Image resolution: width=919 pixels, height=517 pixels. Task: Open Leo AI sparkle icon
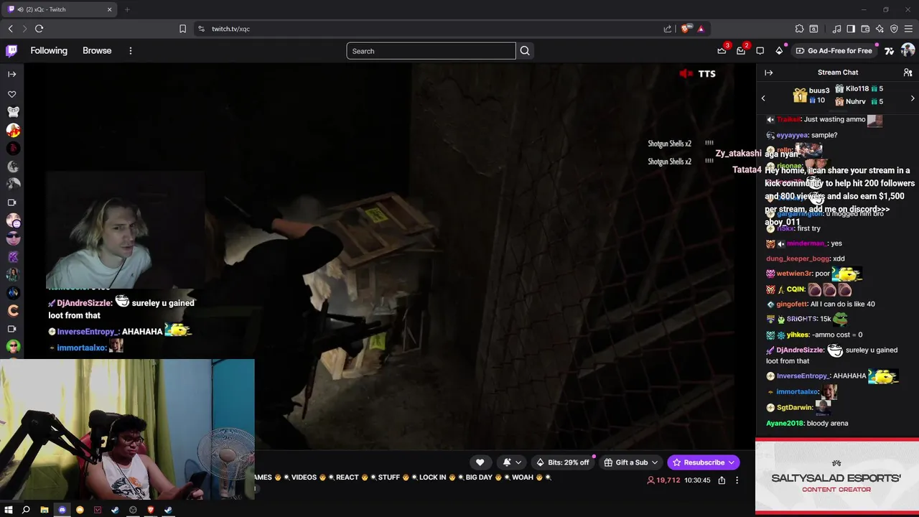pyautogui.click(x=880, y=29)
